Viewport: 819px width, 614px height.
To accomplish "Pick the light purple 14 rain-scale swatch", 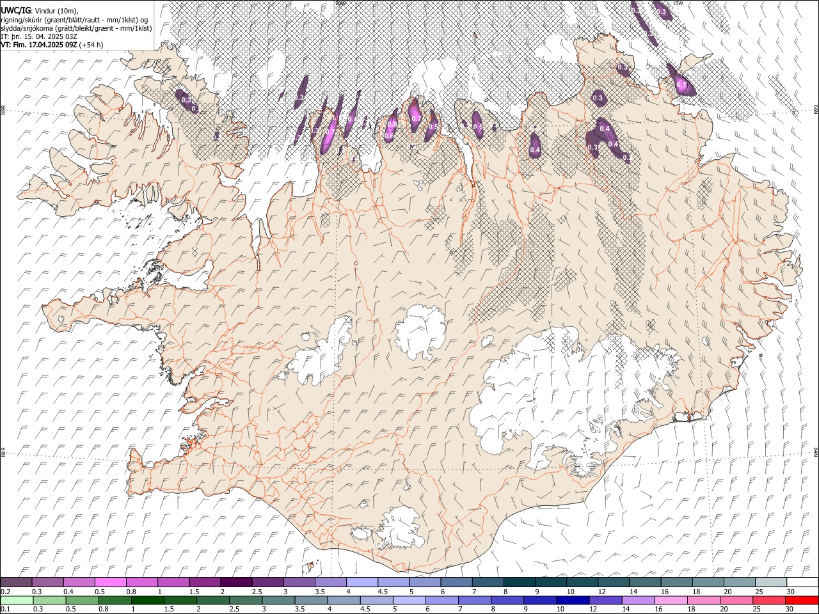I will click(638, 600).
